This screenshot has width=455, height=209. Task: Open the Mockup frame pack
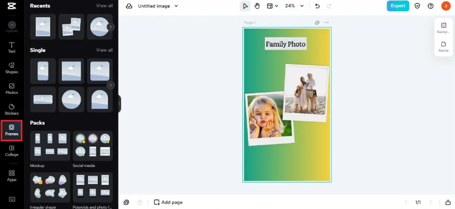50,146
